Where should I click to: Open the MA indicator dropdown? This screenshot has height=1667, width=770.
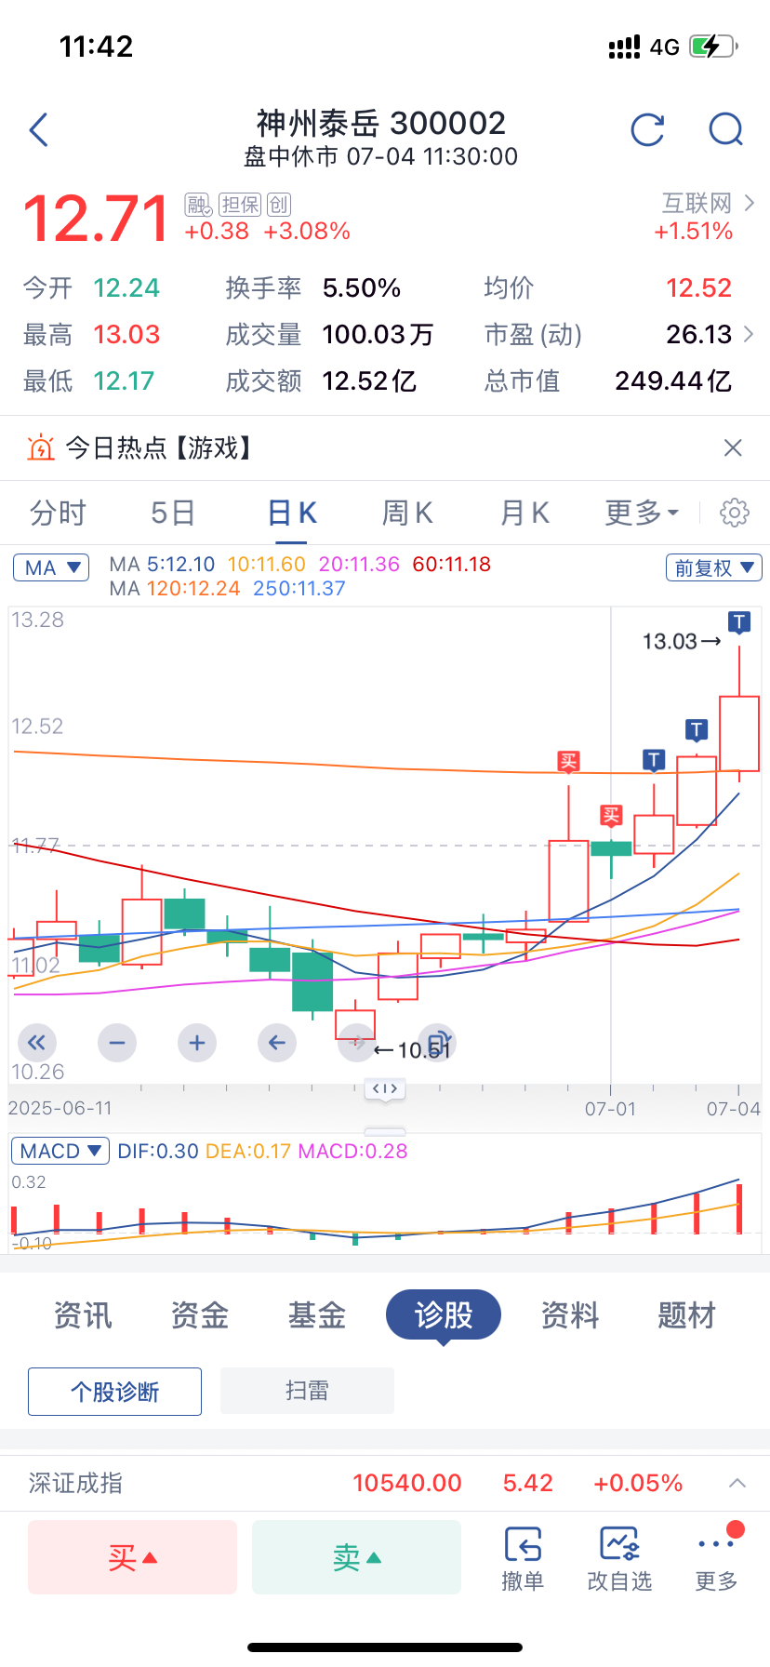point(51,567)
